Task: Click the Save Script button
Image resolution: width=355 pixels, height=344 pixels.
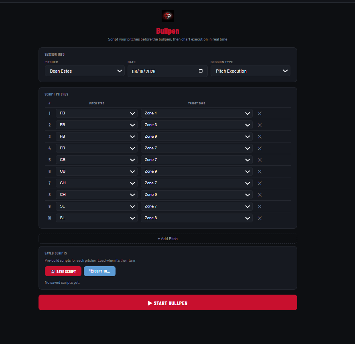Action: click(x=63, y=271)
